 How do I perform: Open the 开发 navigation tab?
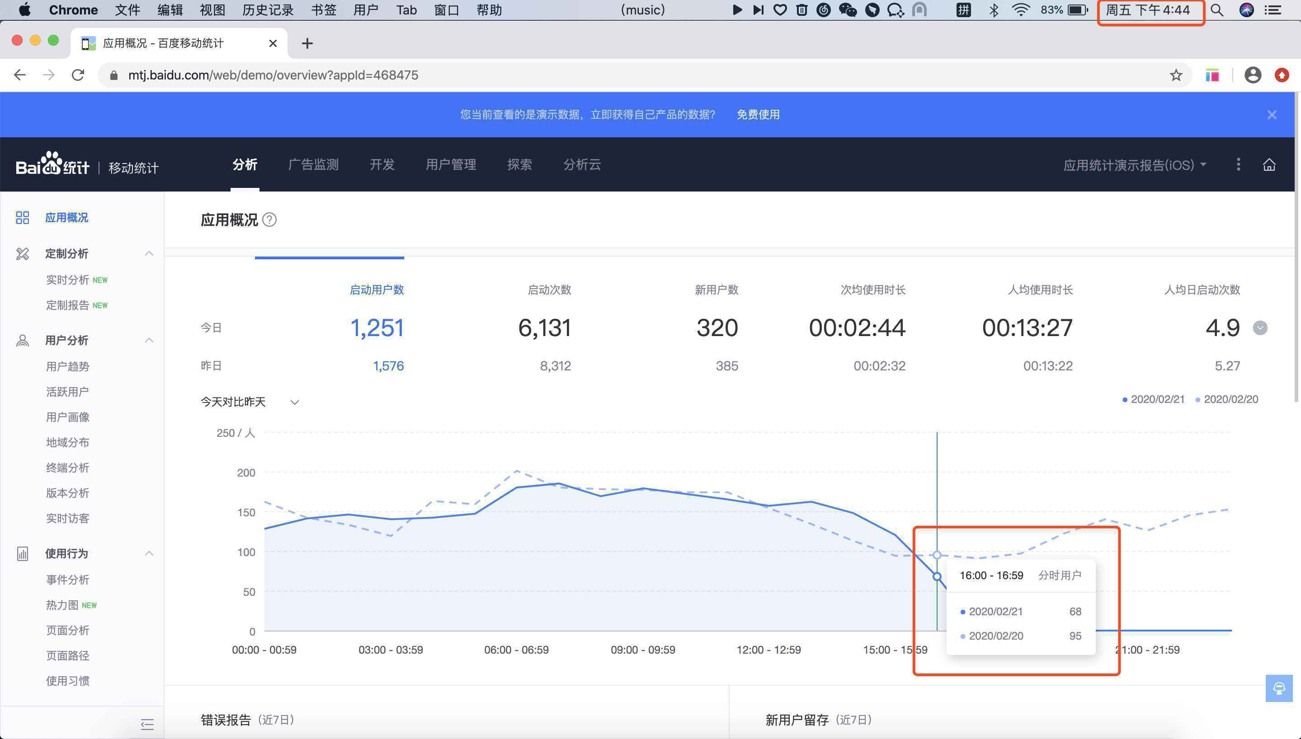[x=382, y=164]
